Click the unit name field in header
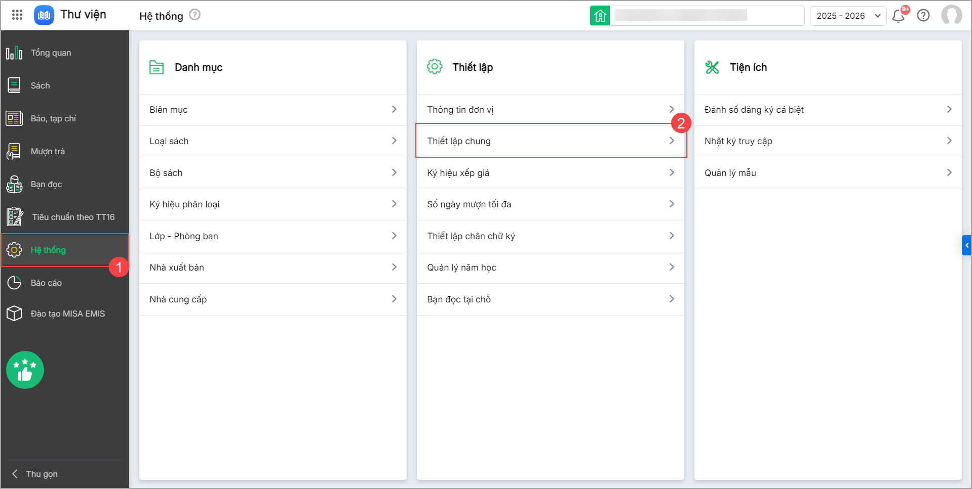The image size is (972, 489). point(707,16)
